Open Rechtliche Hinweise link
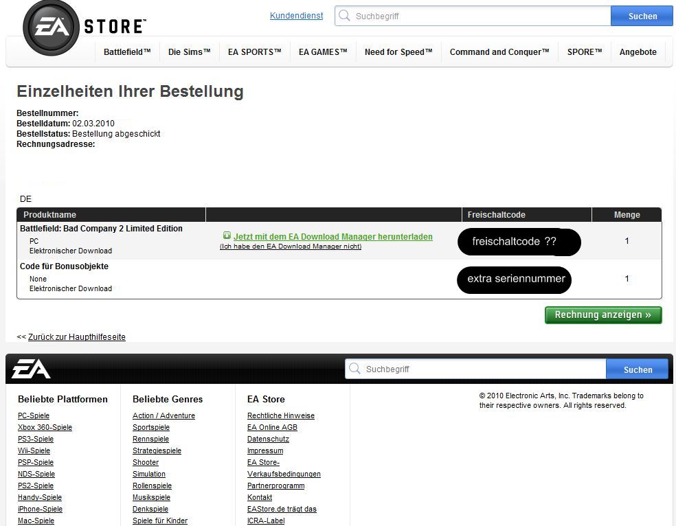676x526 pixels. (281, 415)
